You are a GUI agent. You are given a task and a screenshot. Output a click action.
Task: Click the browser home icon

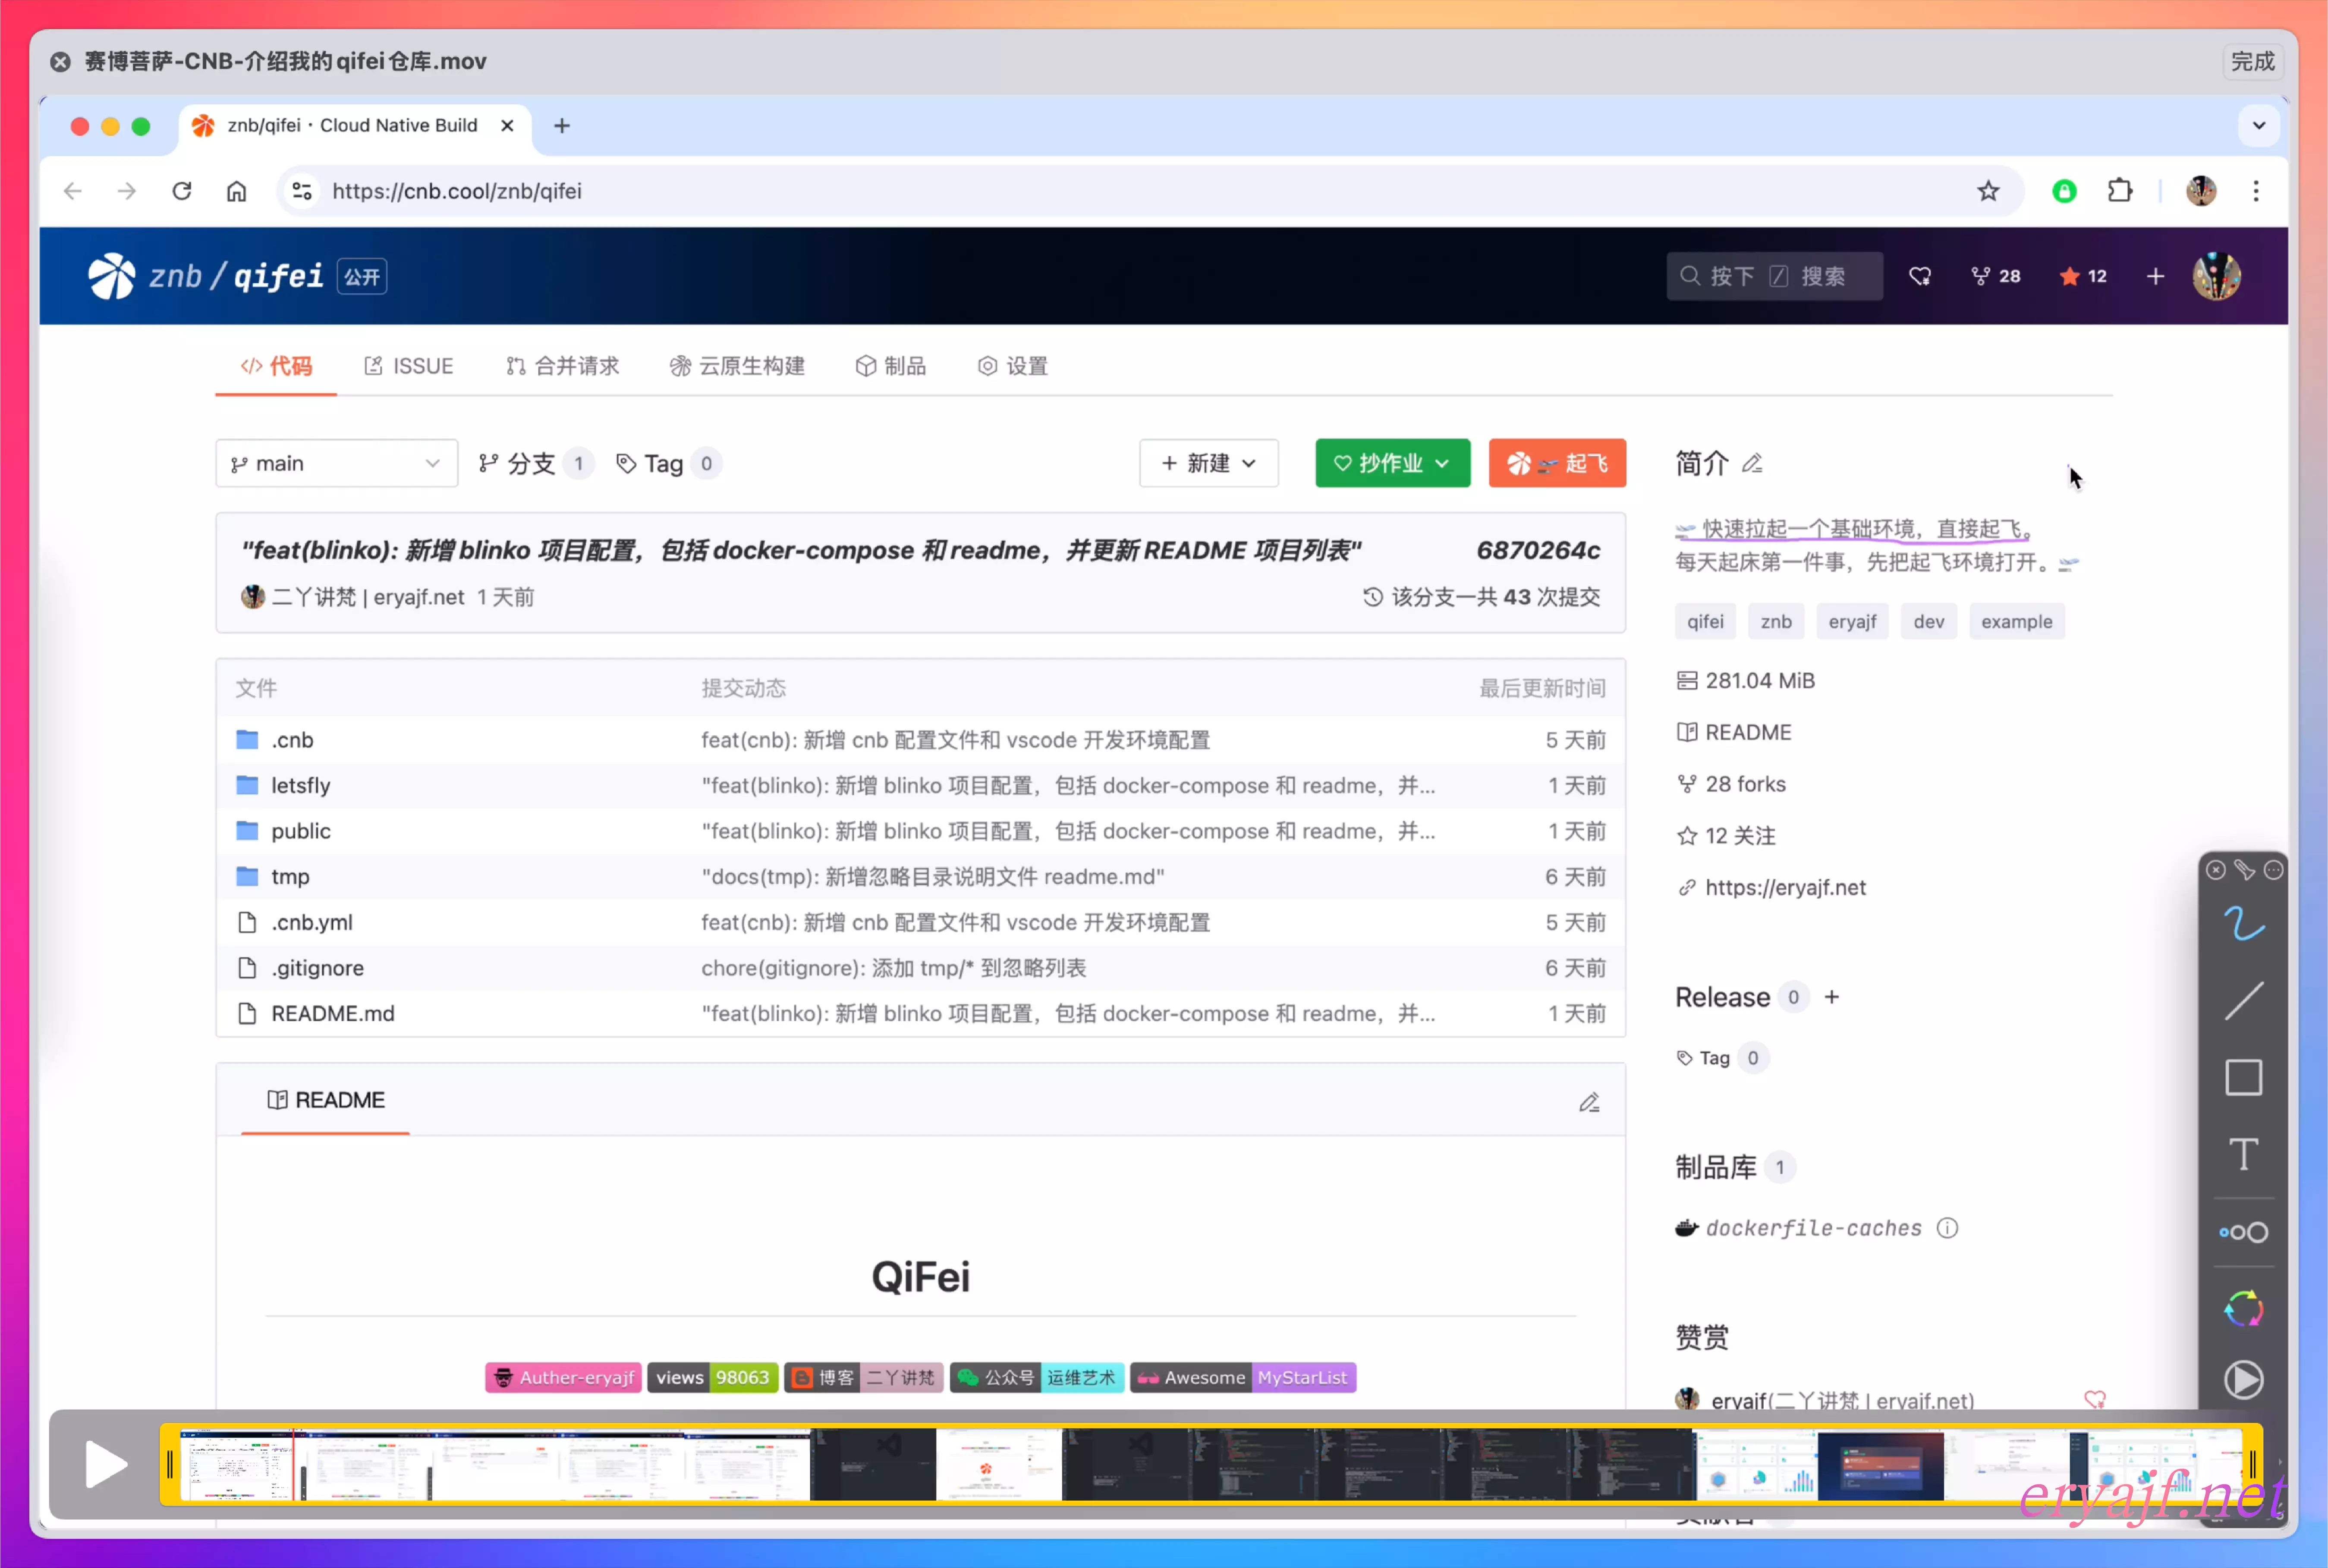pos(236,191)
